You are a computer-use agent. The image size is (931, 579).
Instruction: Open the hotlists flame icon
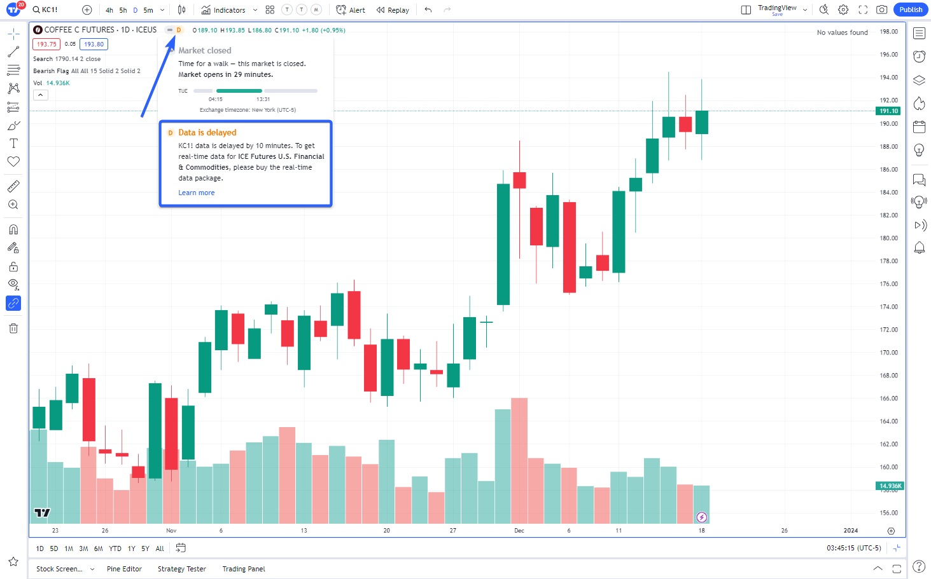tap(919, 104)
